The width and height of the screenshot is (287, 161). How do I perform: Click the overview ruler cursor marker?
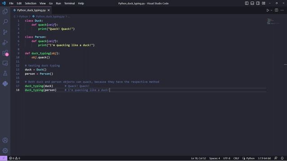285,64
